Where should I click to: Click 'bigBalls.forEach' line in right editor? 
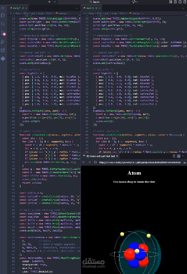tap(116, 111)
